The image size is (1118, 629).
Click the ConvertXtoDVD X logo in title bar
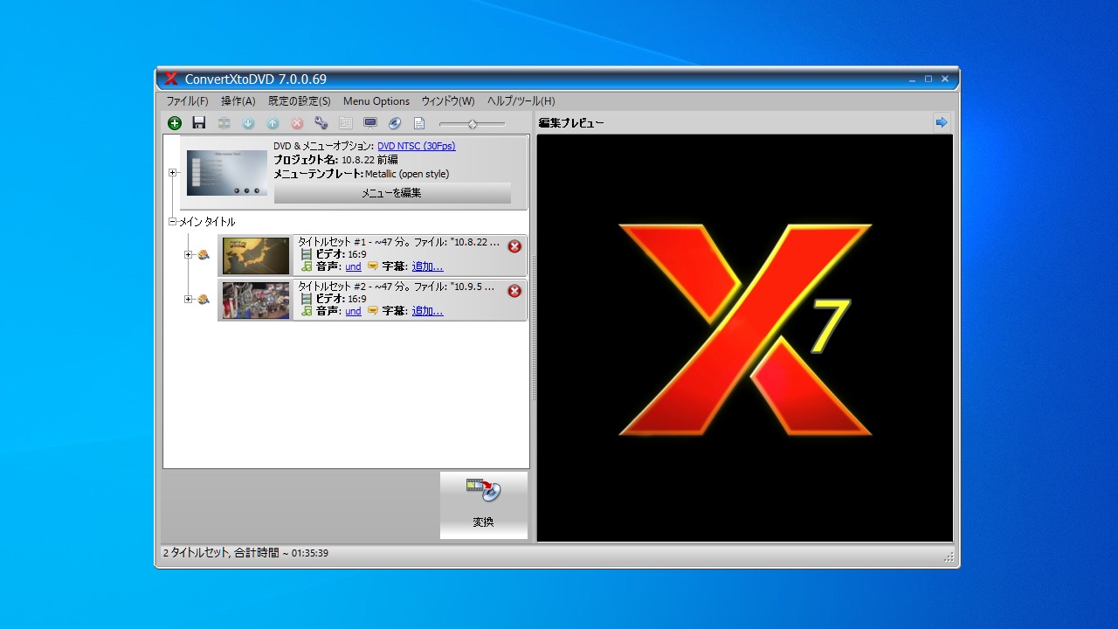click(x=171, y=79)
